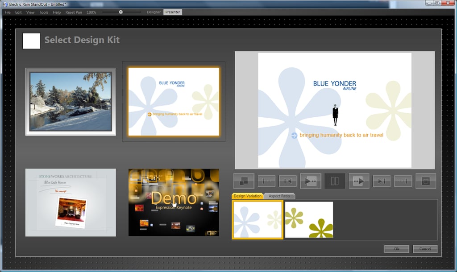Toggle full screen preview icon
Screen dimensions: 457x272
(425, 181)
